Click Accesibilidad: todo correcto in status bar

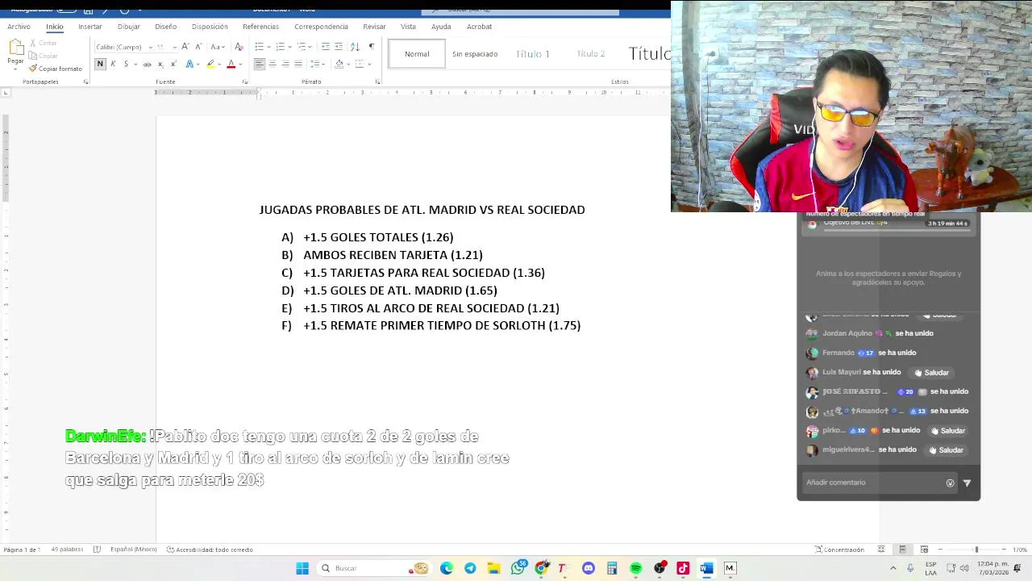coord(210,550)
